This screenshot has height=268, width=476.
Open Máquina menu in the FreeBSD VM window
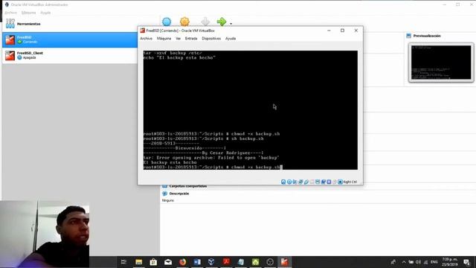click(164, 39)
